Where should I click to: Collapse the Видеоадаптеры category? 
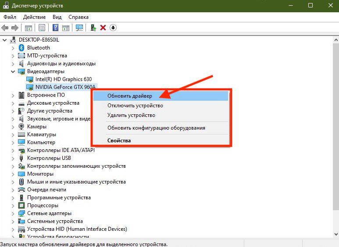click(13, 71)
